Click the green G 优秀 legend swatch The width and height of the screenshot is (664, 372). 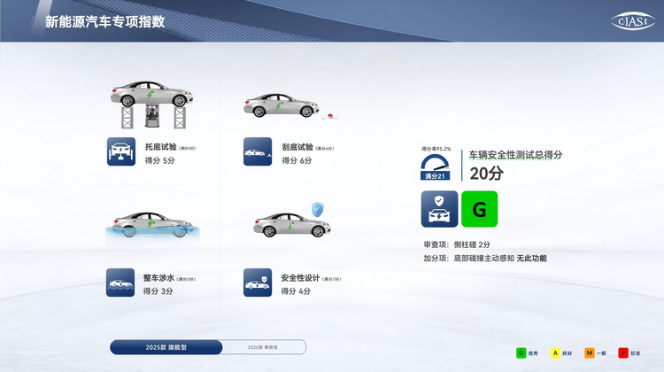coord(521,353)
